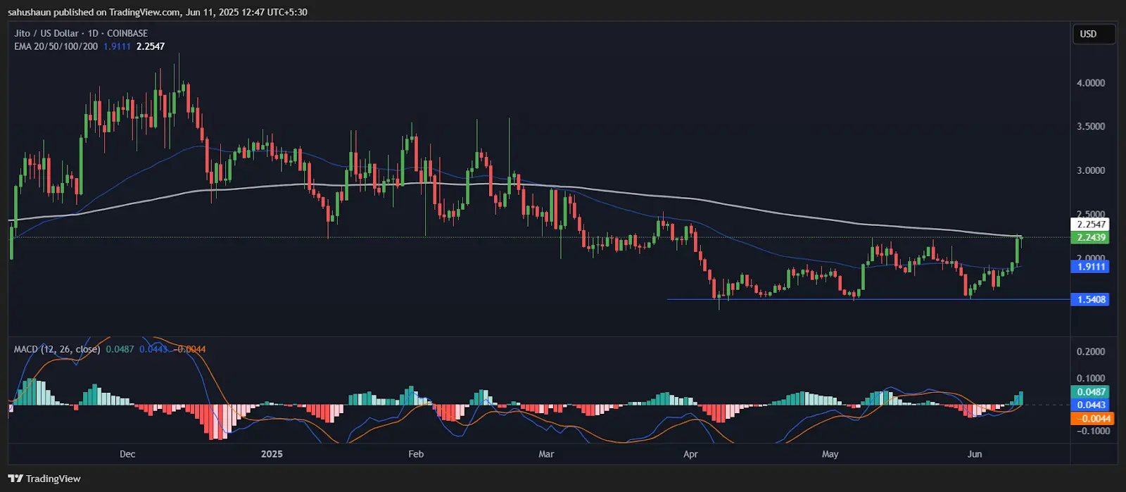
Task: Click the 4.0000 level on price axis
Action: click(1091, 83)
